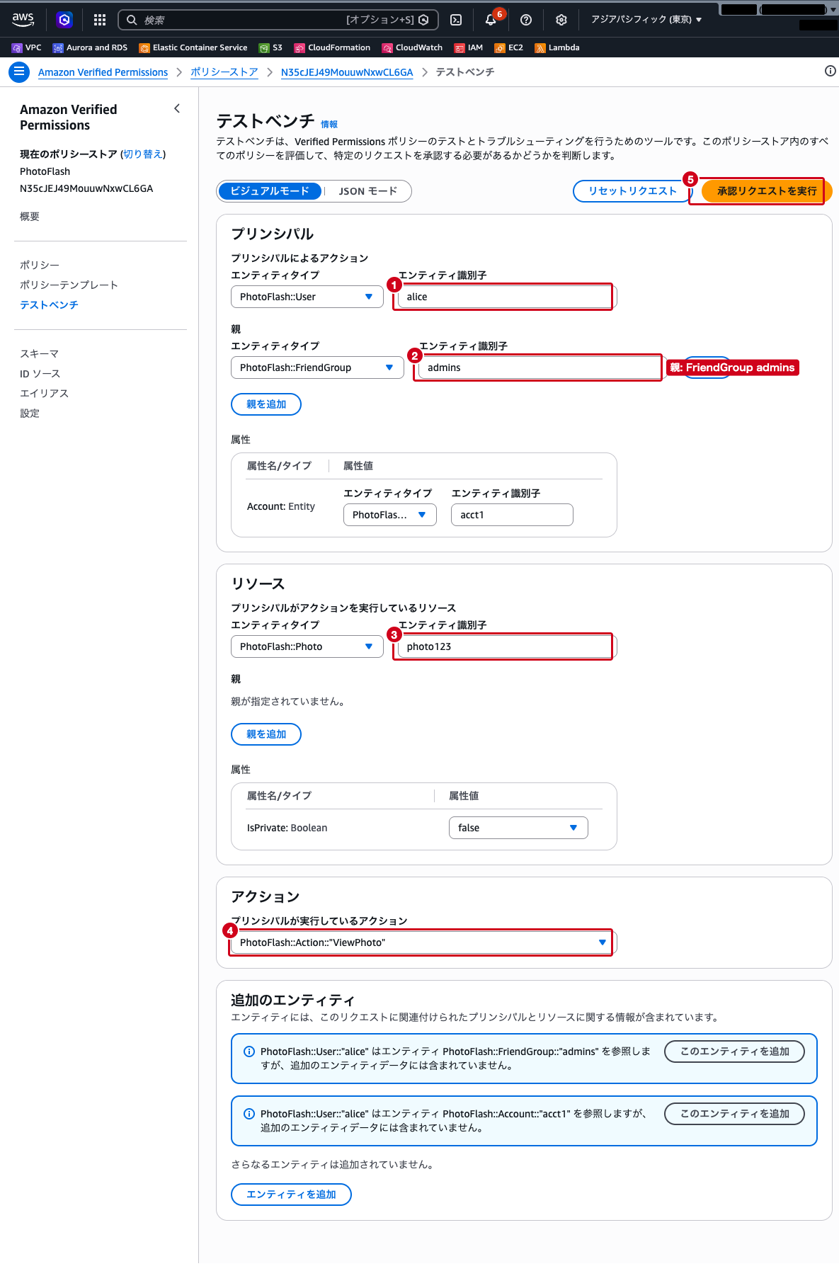Open the notifications bell icon
This screenshot has width=839, height=1288.
[491, 20]
